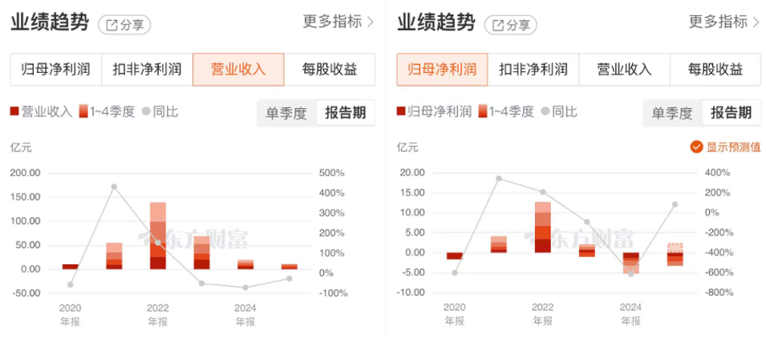Click the 同比 legend dot in left chart
The image size is (766, 338).
point(146,112)
